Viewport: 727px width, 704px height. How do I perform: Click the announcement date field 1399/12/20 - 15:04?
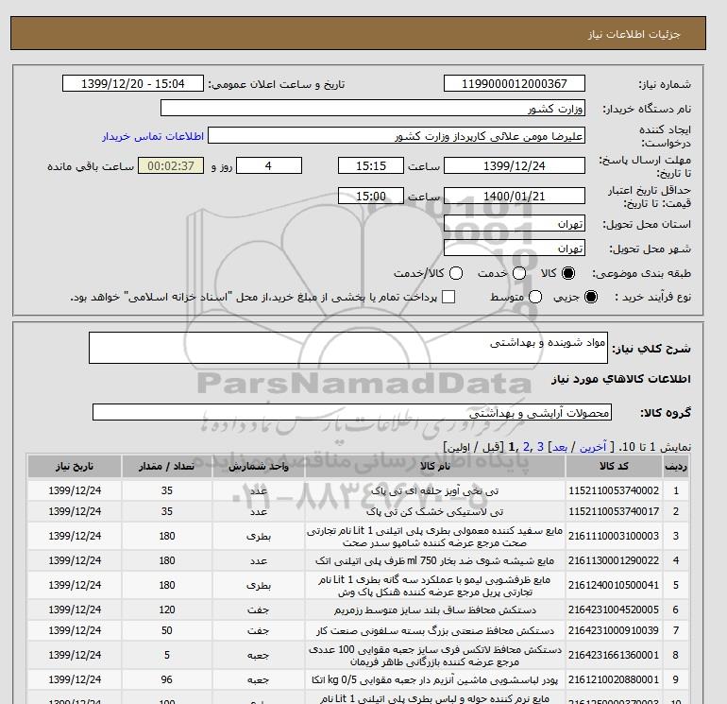coord(132,83)
